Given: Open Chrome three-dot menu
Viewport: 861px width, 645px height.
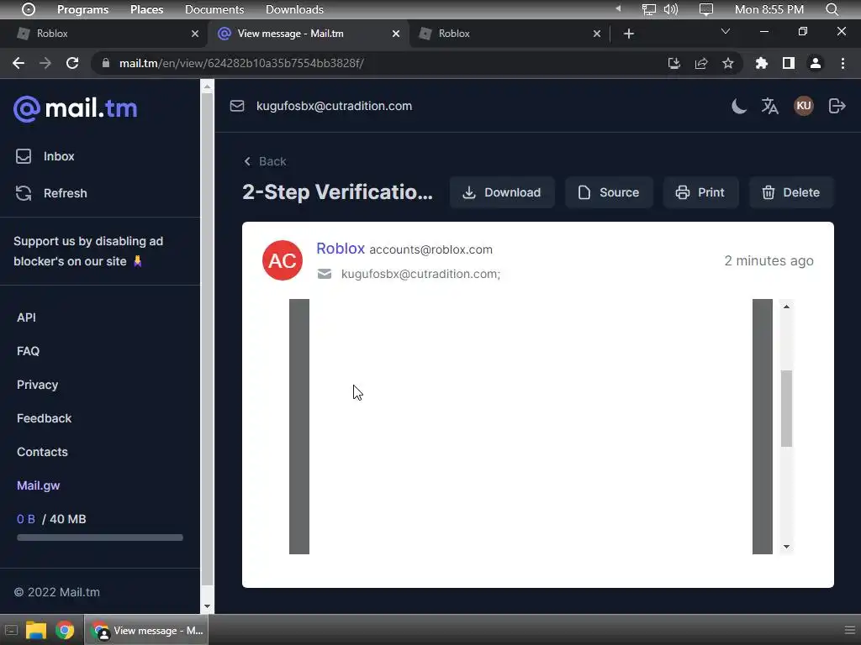Looking at the screenshot, I should [843, 63].
